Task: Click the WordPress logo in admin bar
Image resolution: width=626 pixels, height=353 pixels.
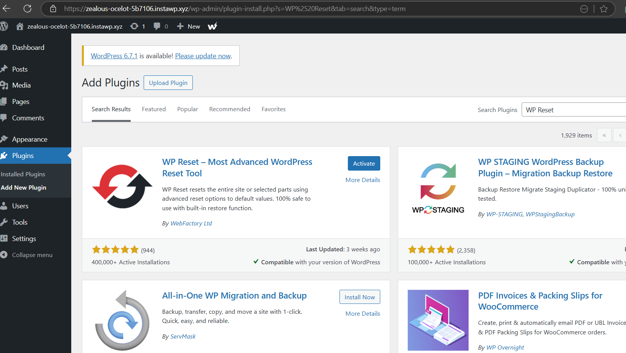Action: click(4, 26)
